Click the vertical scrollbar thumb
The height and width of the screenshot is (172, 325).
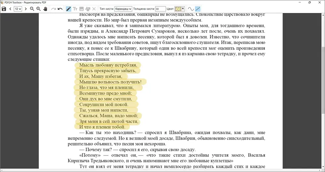click(x=323, y=80)
